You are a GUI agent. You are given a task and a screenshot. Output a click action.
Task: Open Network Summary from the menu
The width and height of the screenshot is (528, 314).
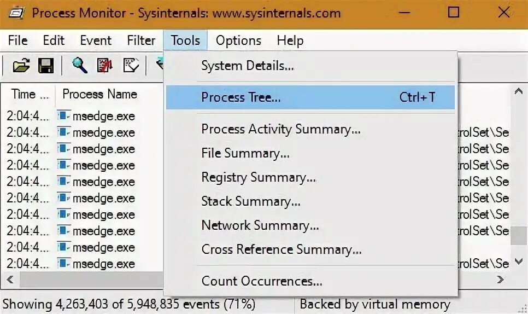coord(260,225)
